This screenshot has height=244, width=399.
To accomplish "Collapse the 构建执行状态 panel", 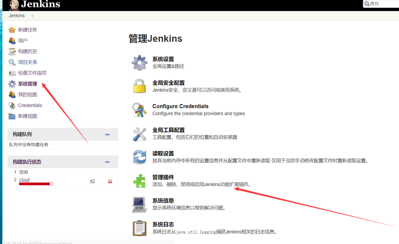I will (x=107, y=162).
